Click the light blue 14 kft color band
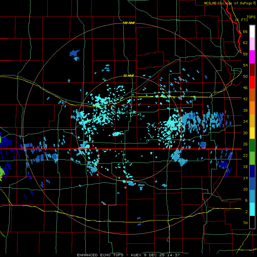Screen dimensions: 257x257 coord(252,196)
